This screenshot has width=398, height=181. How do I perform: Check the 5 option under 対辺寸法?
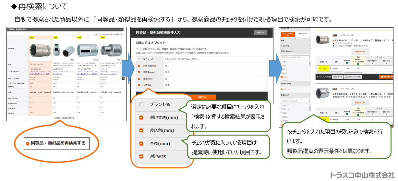coord(282,62)
